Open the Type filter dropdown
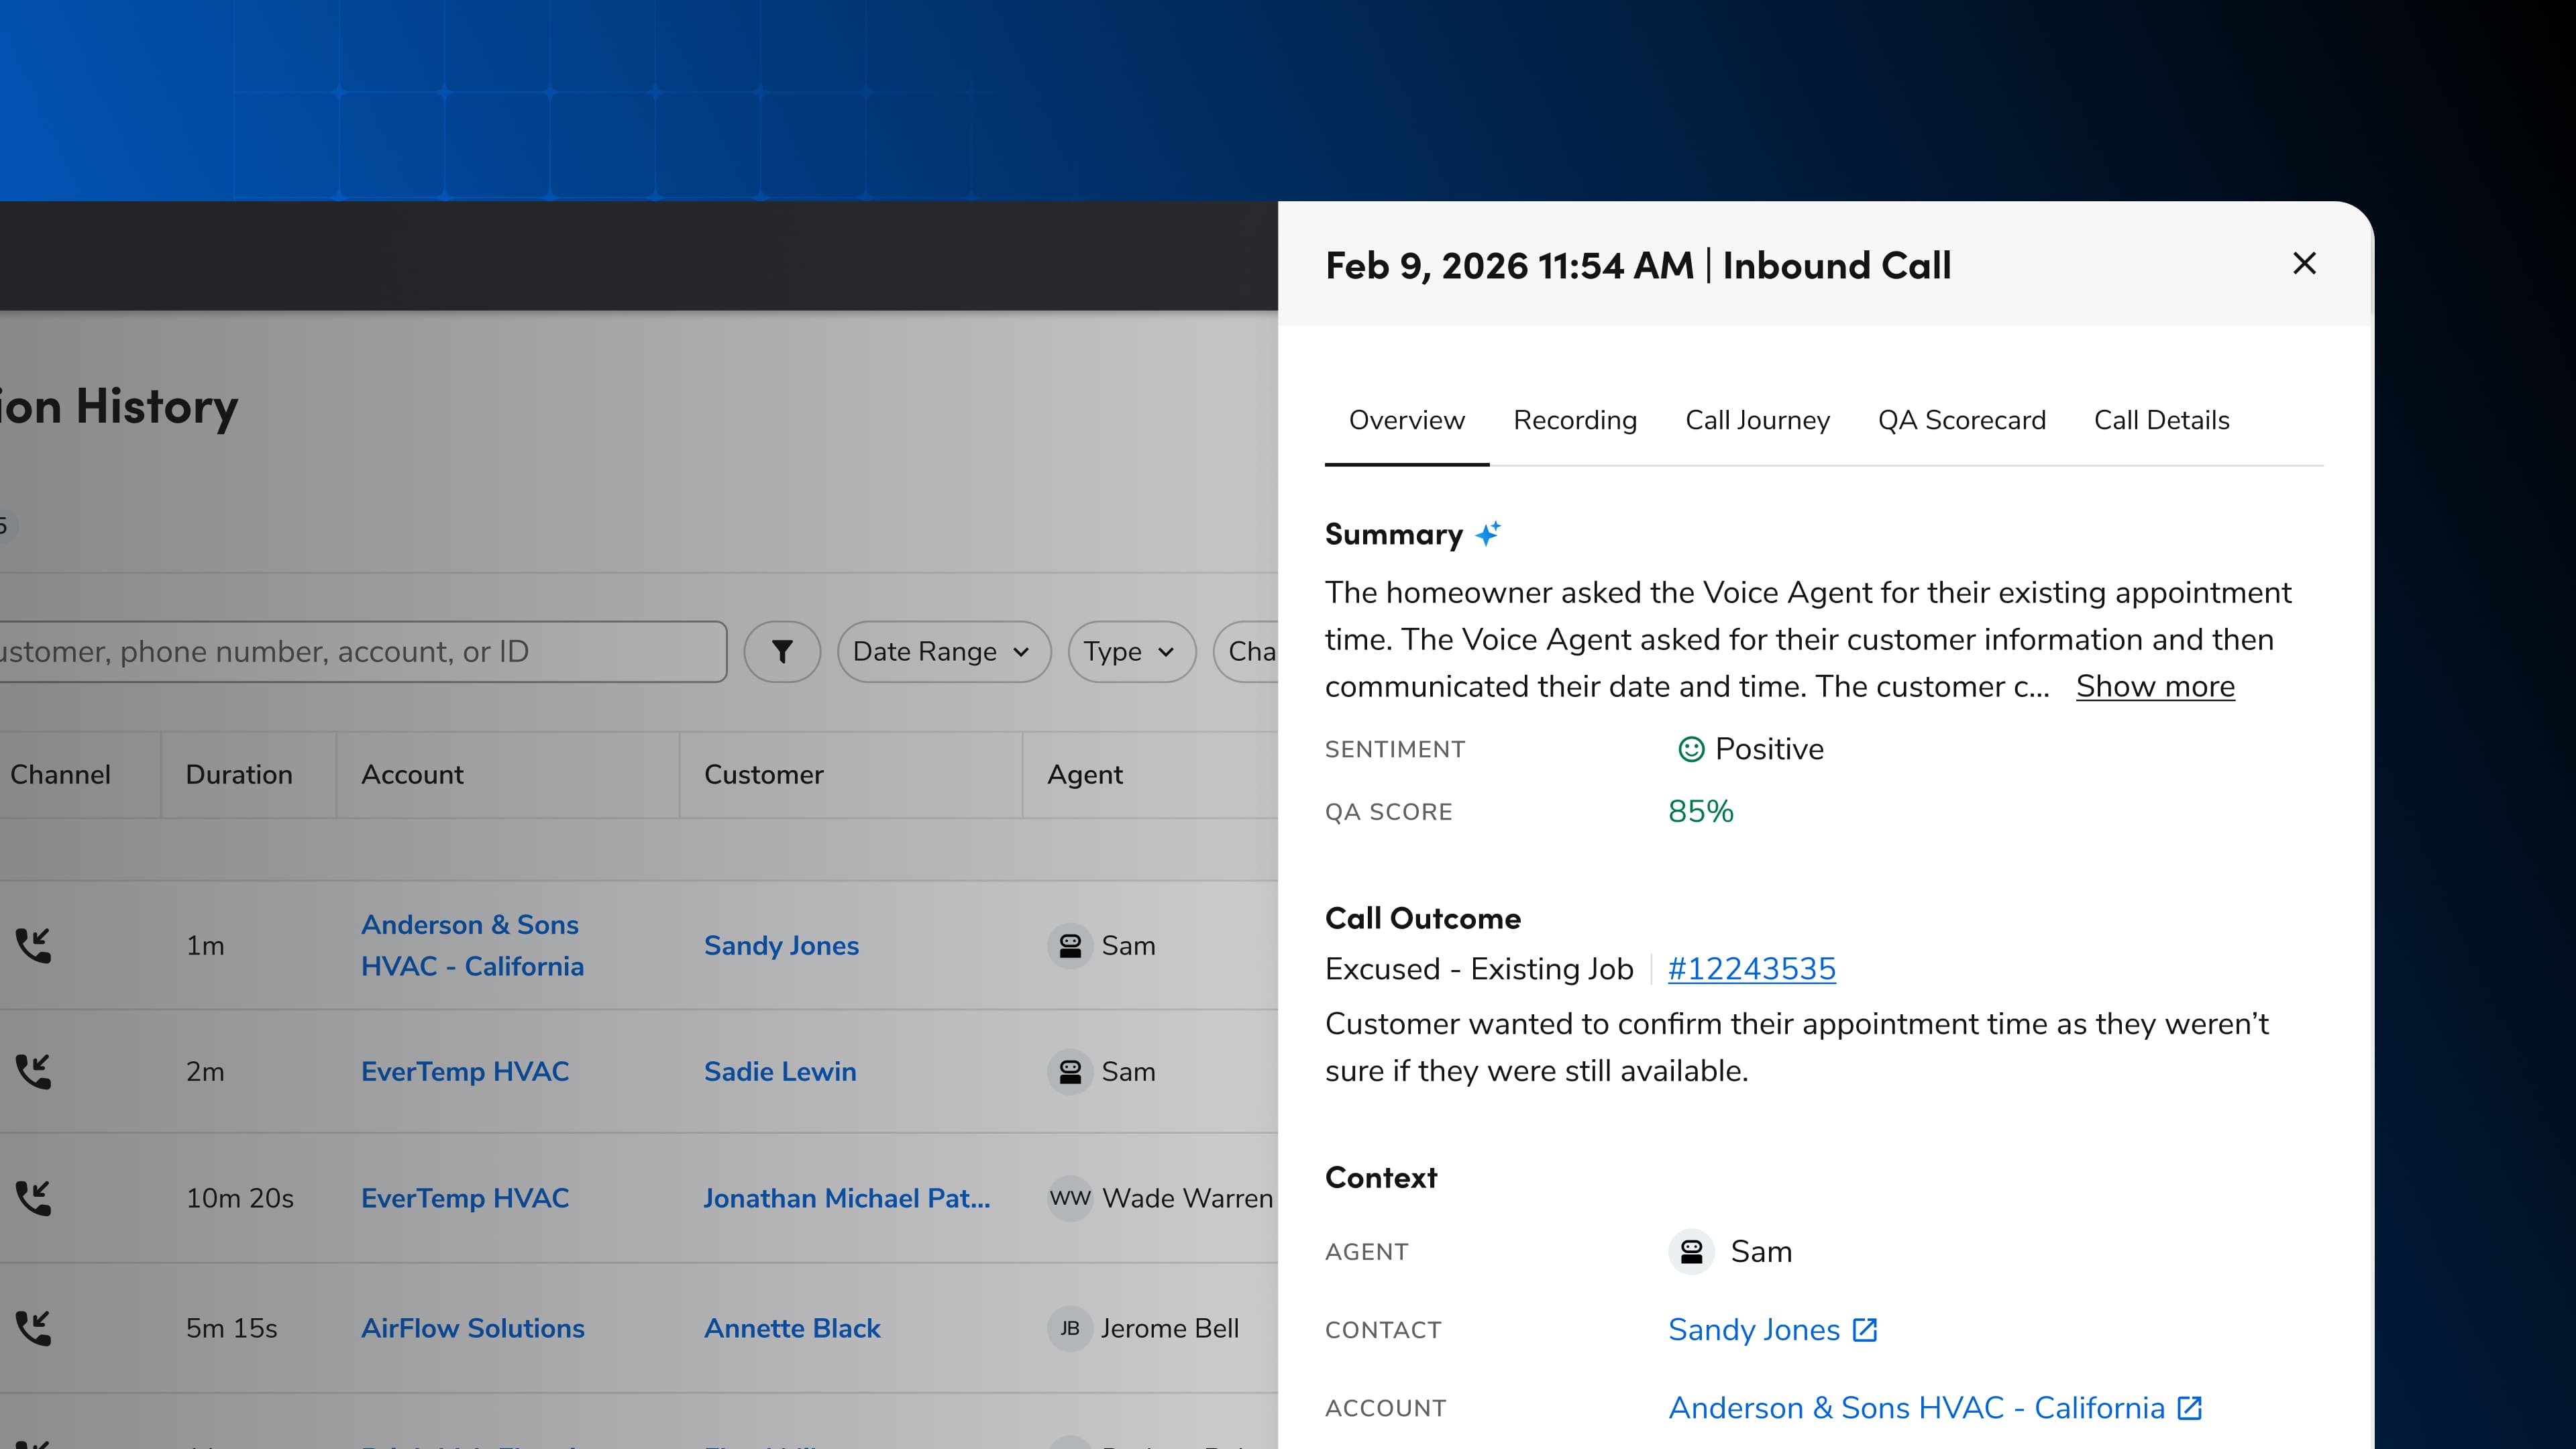This screenshot has height=1449, width=2576. click(x=1130, y=652)
